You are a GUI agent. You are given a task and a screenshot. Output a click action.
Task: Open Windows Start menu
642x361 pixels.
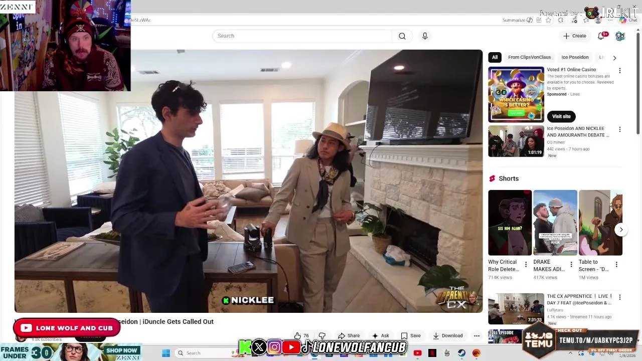[166, 353]
